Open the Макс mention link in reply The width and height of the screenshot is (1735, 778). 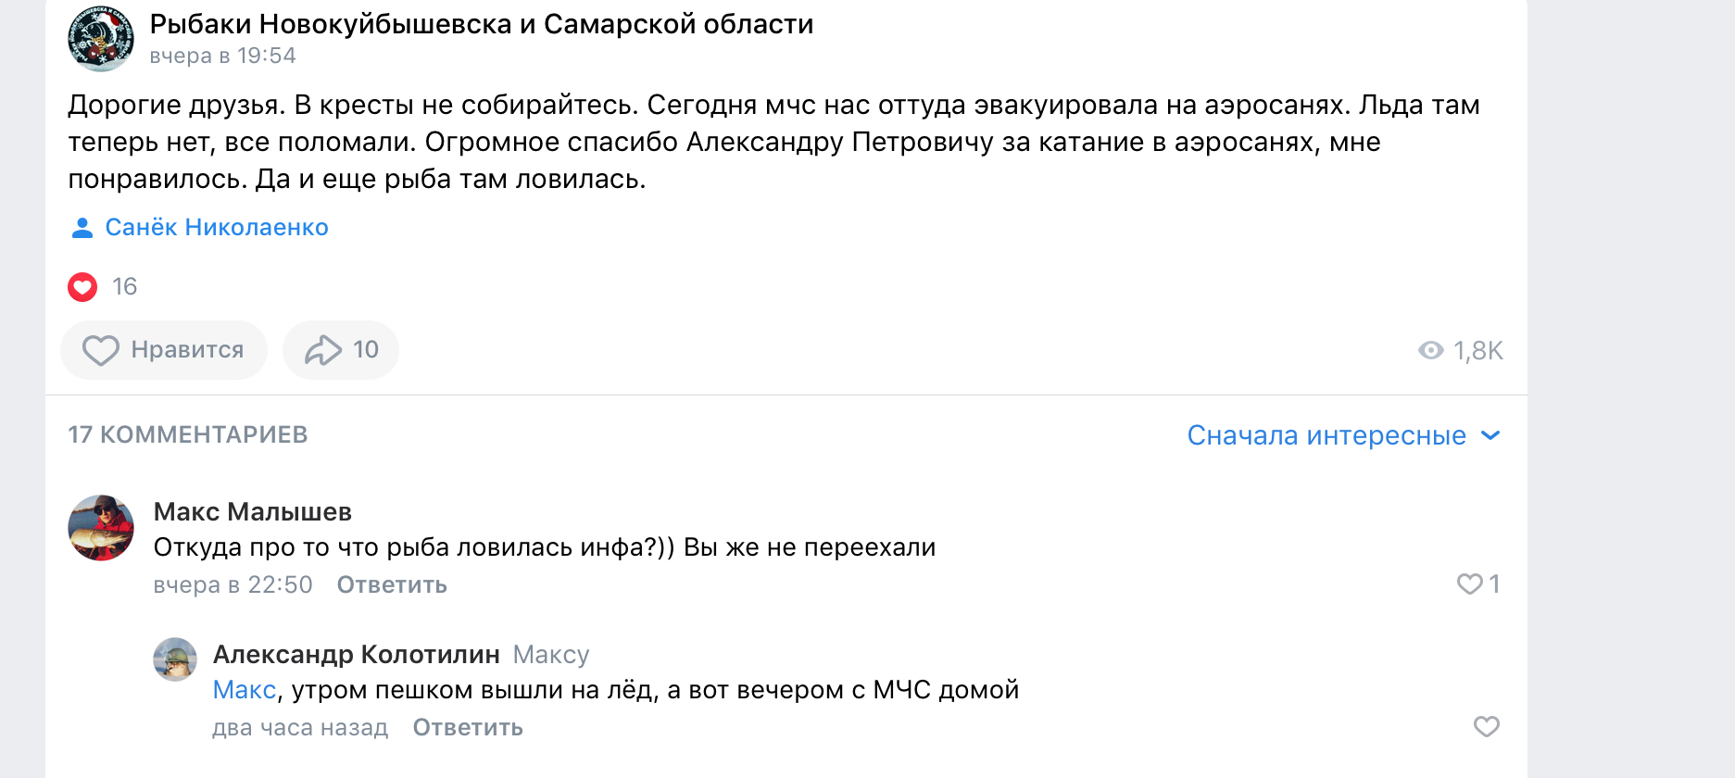point(245,690)
